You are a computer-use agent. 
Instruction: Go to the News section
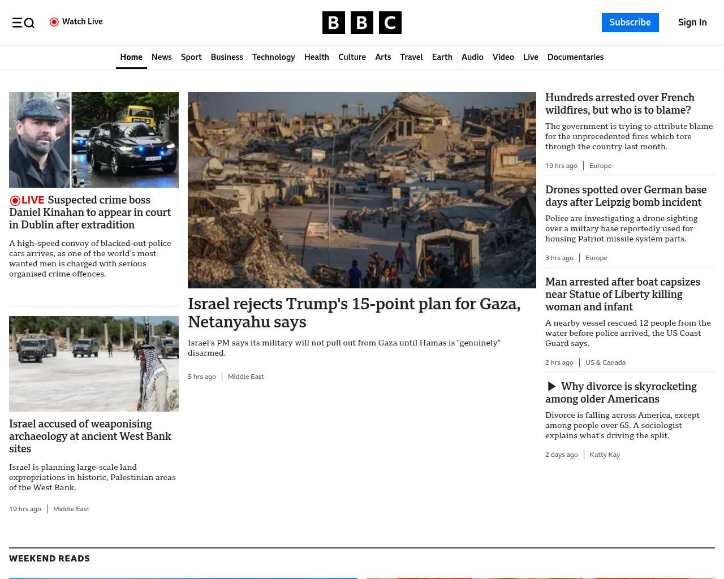pos(162,57)
